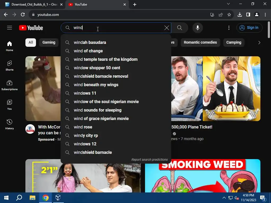Screen dimensions: 271x203
Task: Click inside the YouTube search field
Action: coord(116,28)
